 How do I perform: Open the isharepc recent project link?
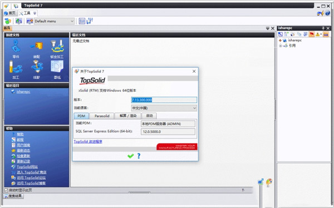23,92
